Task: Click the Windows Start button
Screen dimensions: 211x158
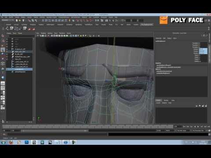Action: point(3,142)
